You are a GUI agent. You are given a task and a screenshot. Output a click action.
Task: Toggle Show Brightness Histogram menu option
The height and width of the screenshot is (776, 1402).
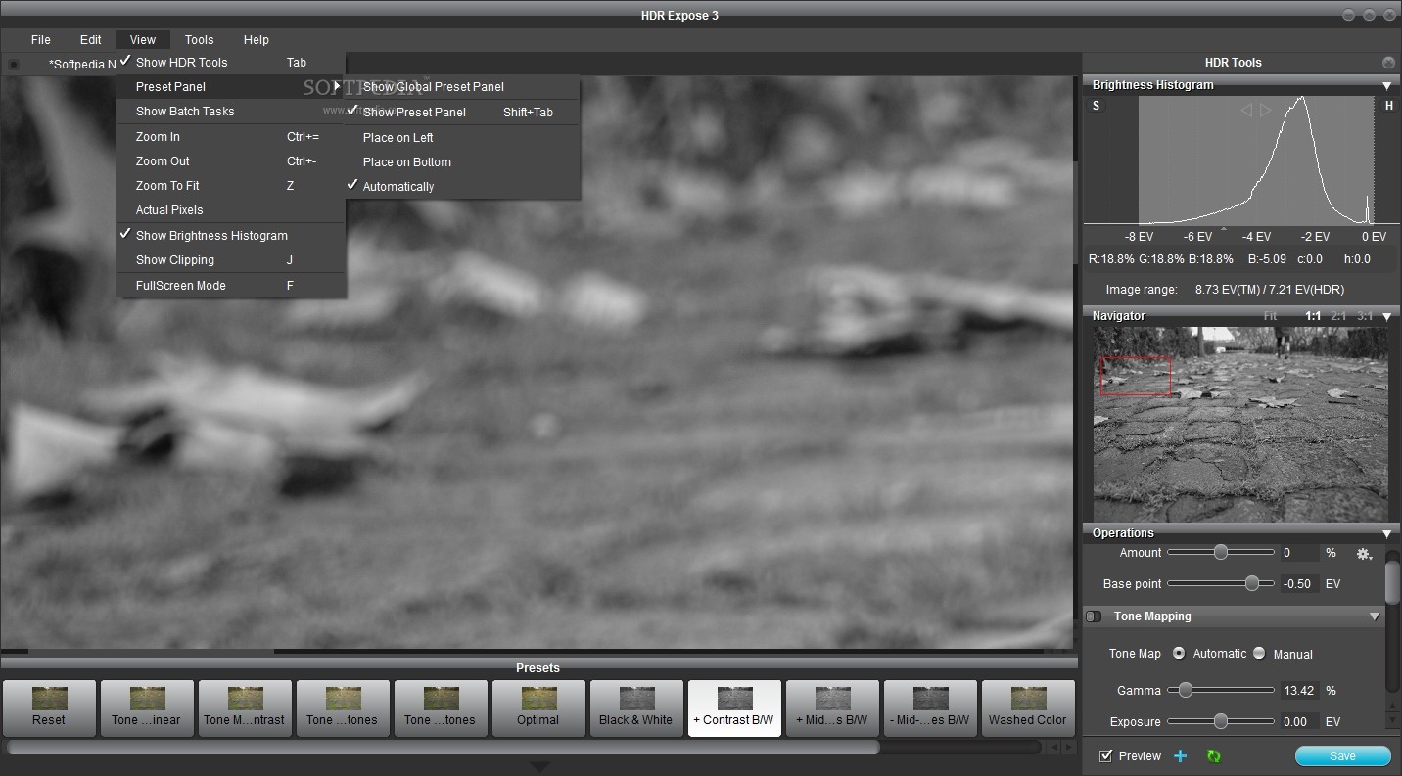[230, 235]
